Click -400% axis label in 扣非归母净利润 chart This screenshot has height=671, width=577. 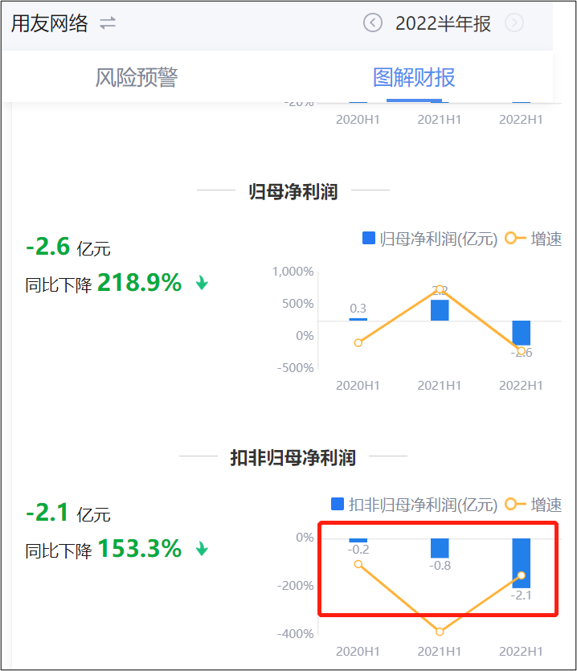296,633
